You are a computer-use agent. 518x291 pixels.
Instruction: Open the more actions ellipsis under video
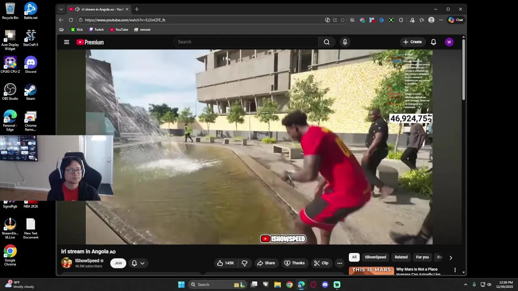click(x=340, y=263)
